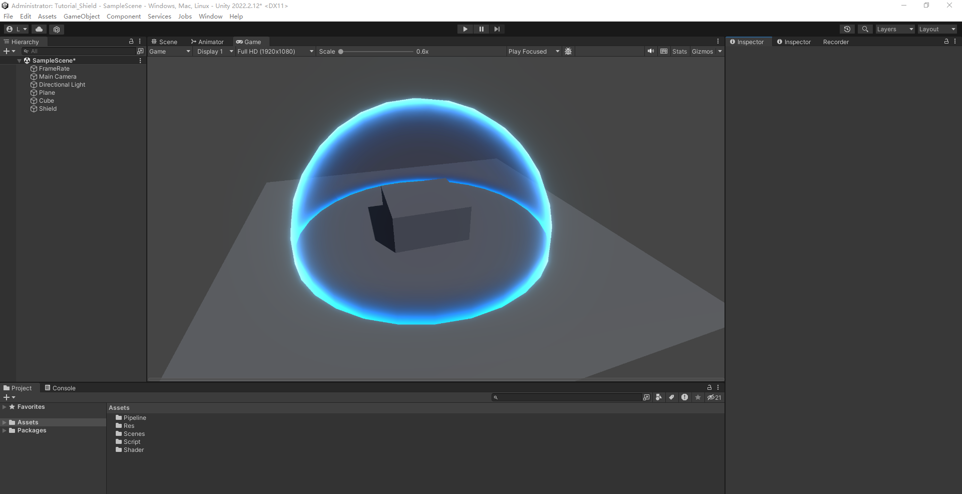The width and height of the screenshot is (962, 494).
Task: Open the GameObject menu
Action: [x=82, y=16]
